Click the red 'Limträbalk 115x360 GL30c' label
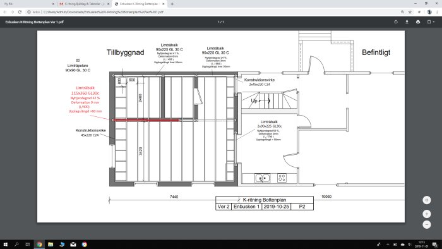 [85, 90]
